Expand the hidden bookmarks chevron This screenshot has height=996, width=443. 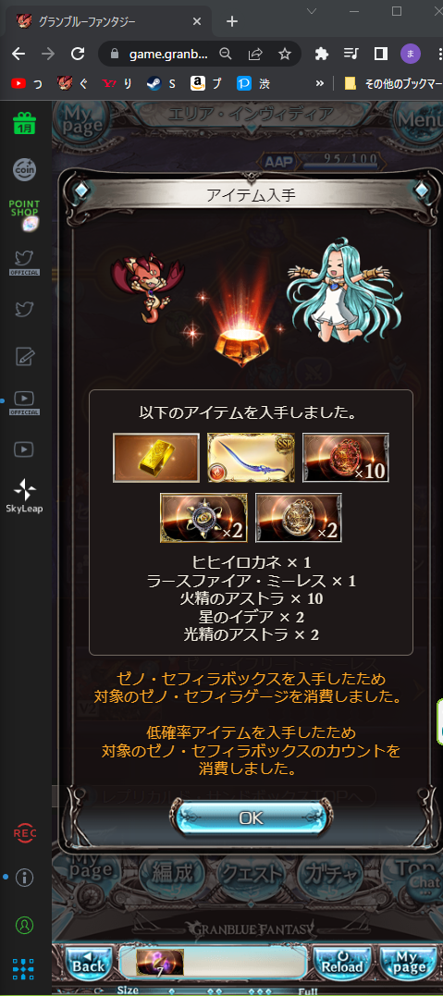point(320,83)
